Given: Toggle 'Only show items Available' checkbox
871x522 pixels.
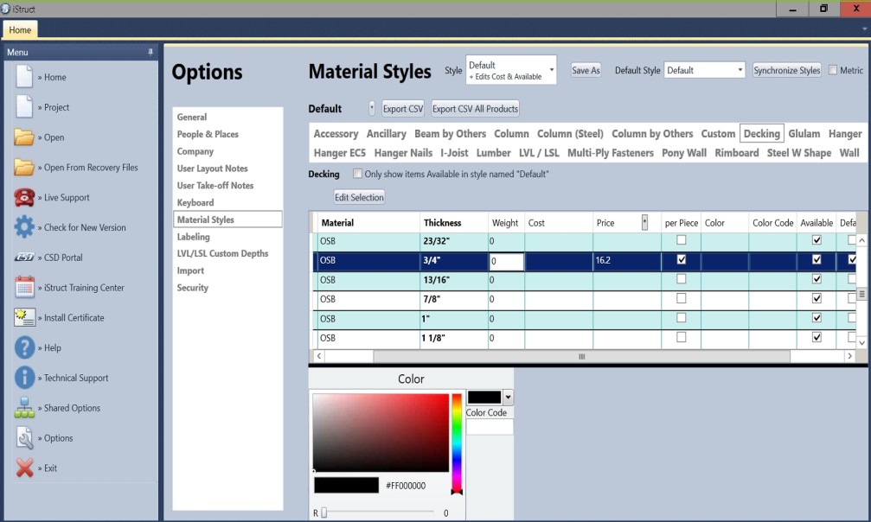Looking at the screenshot, I should (357, 174).
